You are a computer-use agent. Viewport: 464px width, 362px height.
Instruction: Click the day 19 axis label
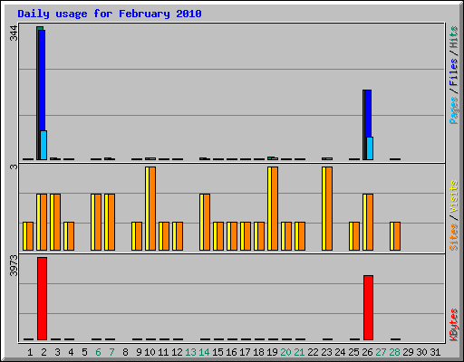click(272, 352)
